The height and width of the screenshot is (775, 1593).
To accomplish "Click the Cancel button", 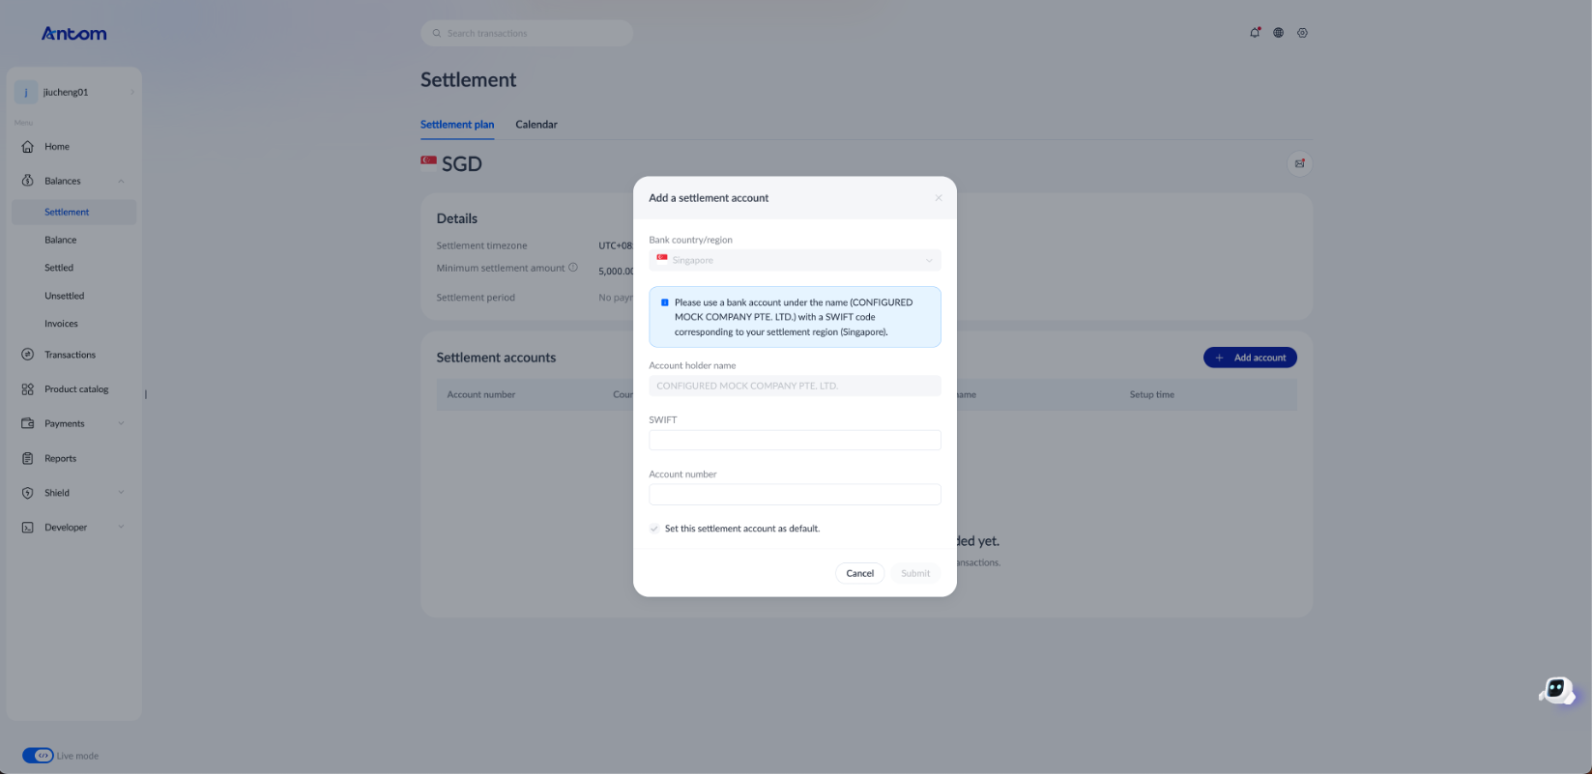I will click(859, 573).
